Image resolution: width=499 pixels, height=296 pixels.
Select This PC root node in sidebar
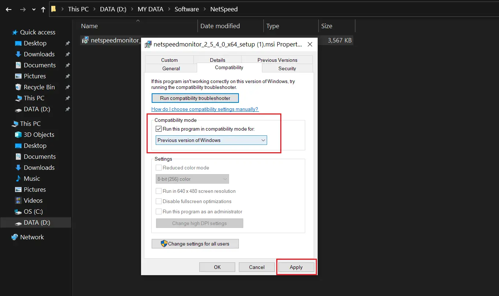click(x=30, y=124)
